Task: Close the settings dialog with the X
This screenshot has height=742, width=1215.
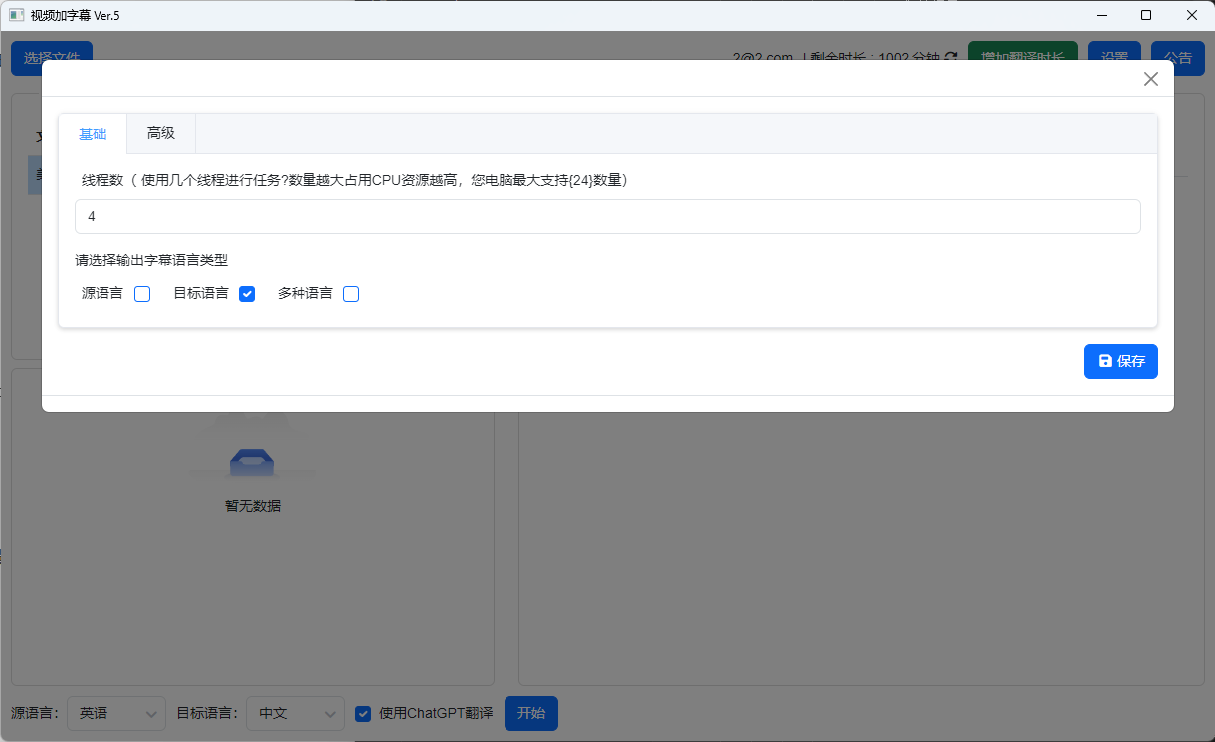Action: click(x=1151, y=78)
